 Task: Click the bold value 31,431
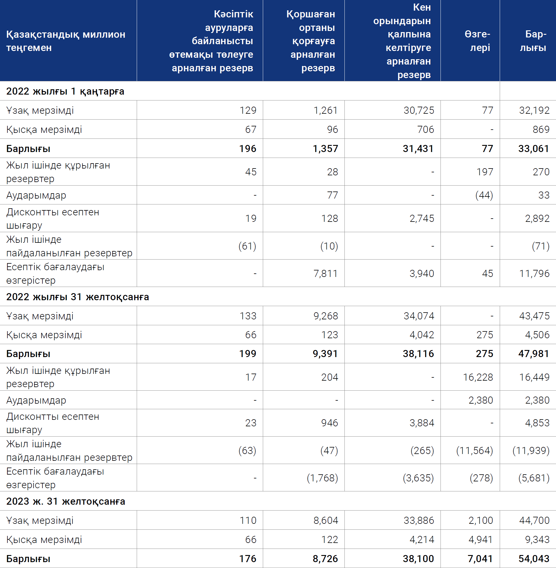tap(418, 149)
